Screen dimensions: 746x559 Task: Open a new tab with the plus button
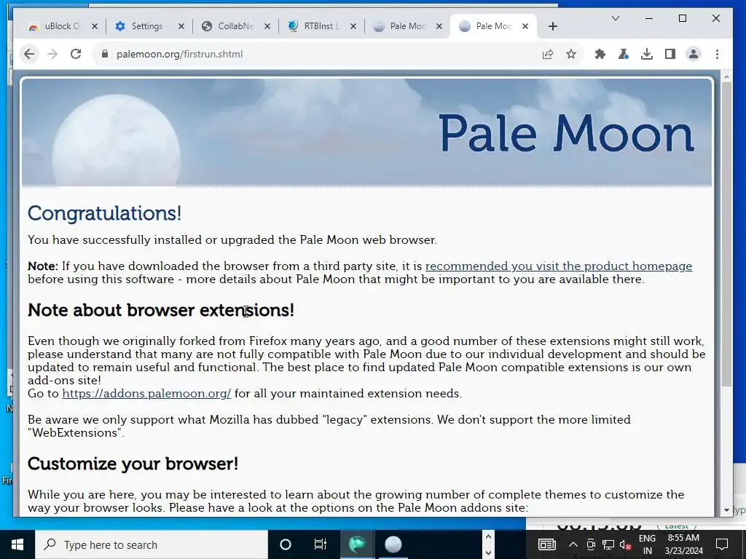pyautogui.click(x=552, y=26)
